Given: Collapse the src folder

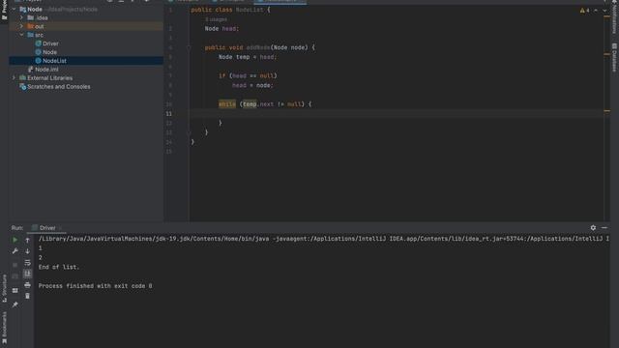Looking at the screenshot, I should (x=21, y=35).
